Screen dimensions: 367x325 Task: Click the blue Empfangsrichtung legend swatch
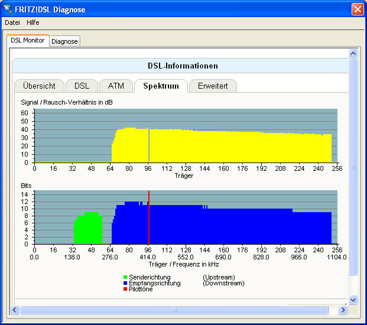(x=125, y=283)
